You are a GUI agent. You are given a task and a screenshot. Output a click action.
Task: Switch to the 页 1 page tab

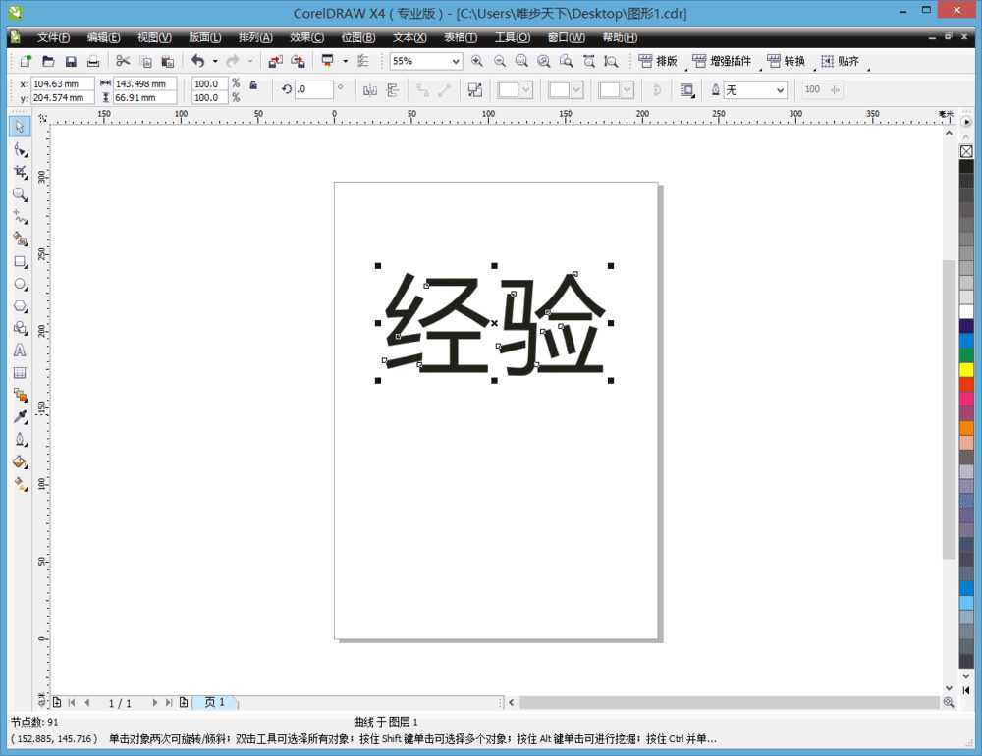pyautogui.click(x=215, y=702)
